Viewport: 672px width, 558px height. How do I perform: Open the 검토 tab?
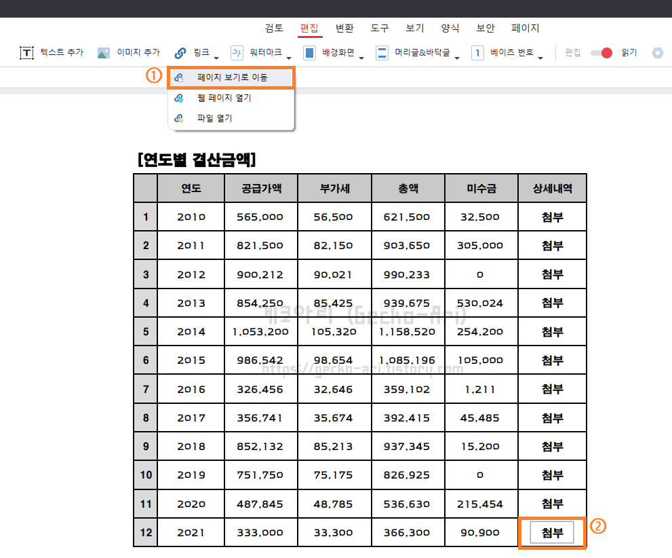(274, 29)
